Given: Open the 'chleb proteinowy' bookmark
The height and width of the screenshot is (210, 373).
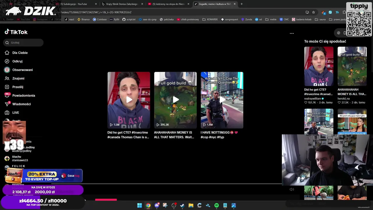Looking at the screenshot, I should tap(188, 20).
